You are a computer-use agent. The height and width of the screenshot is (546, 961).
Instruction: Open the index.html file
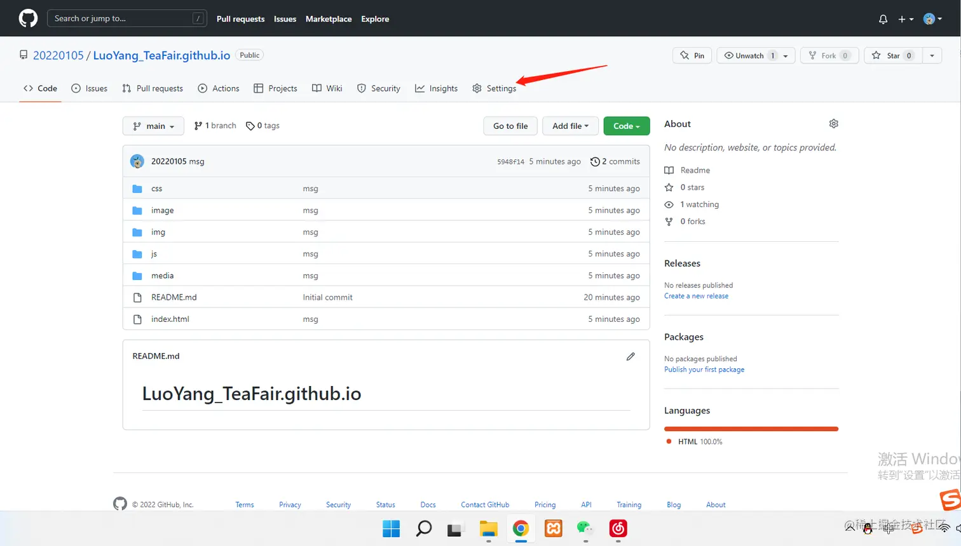tap(170, 319)
